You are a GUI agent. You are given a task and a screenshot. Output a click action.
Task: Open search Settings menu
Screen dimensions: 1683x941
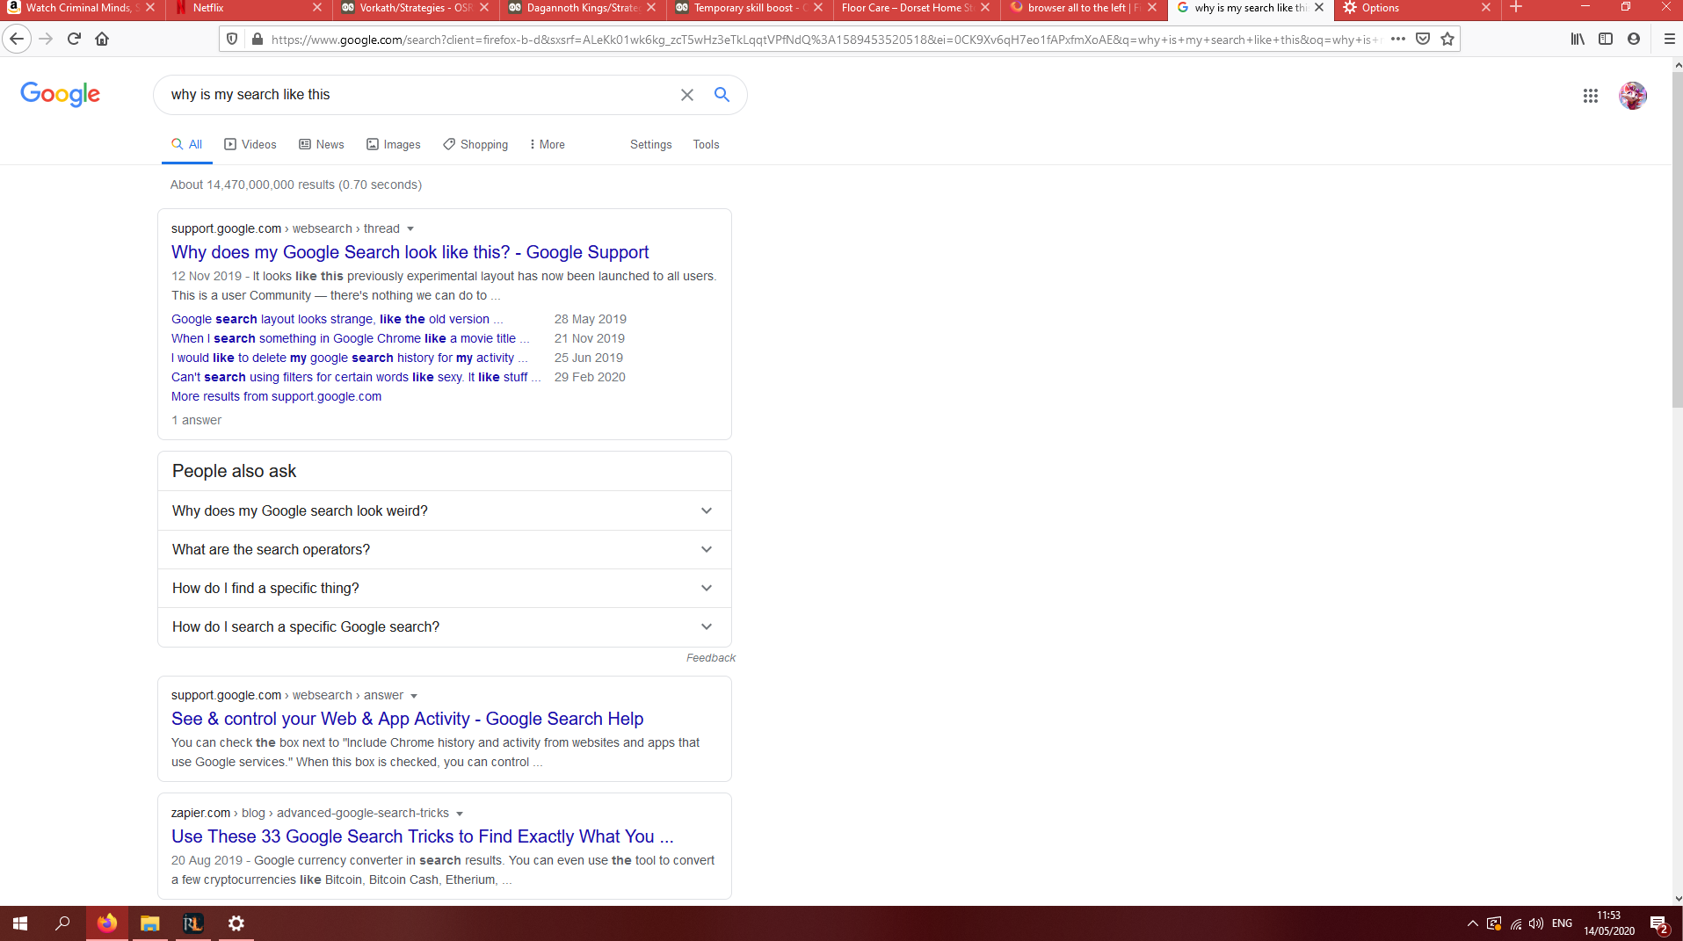(650, 144)
